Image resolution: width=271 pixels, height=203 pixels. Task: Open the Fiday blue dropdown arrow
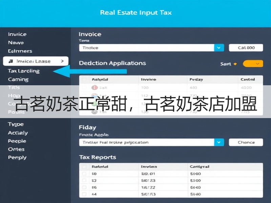[219, 142]
